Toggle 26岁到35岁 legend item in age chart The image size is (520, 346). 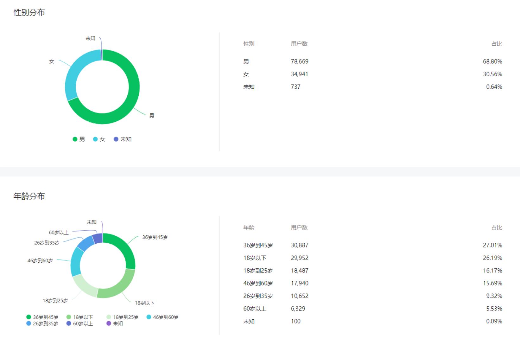[x=42, y=324]
